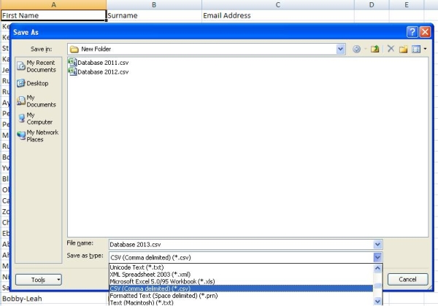Collapse the Save as type dropdown
This screenshot has width=438, height=306.
click(377, 257)
